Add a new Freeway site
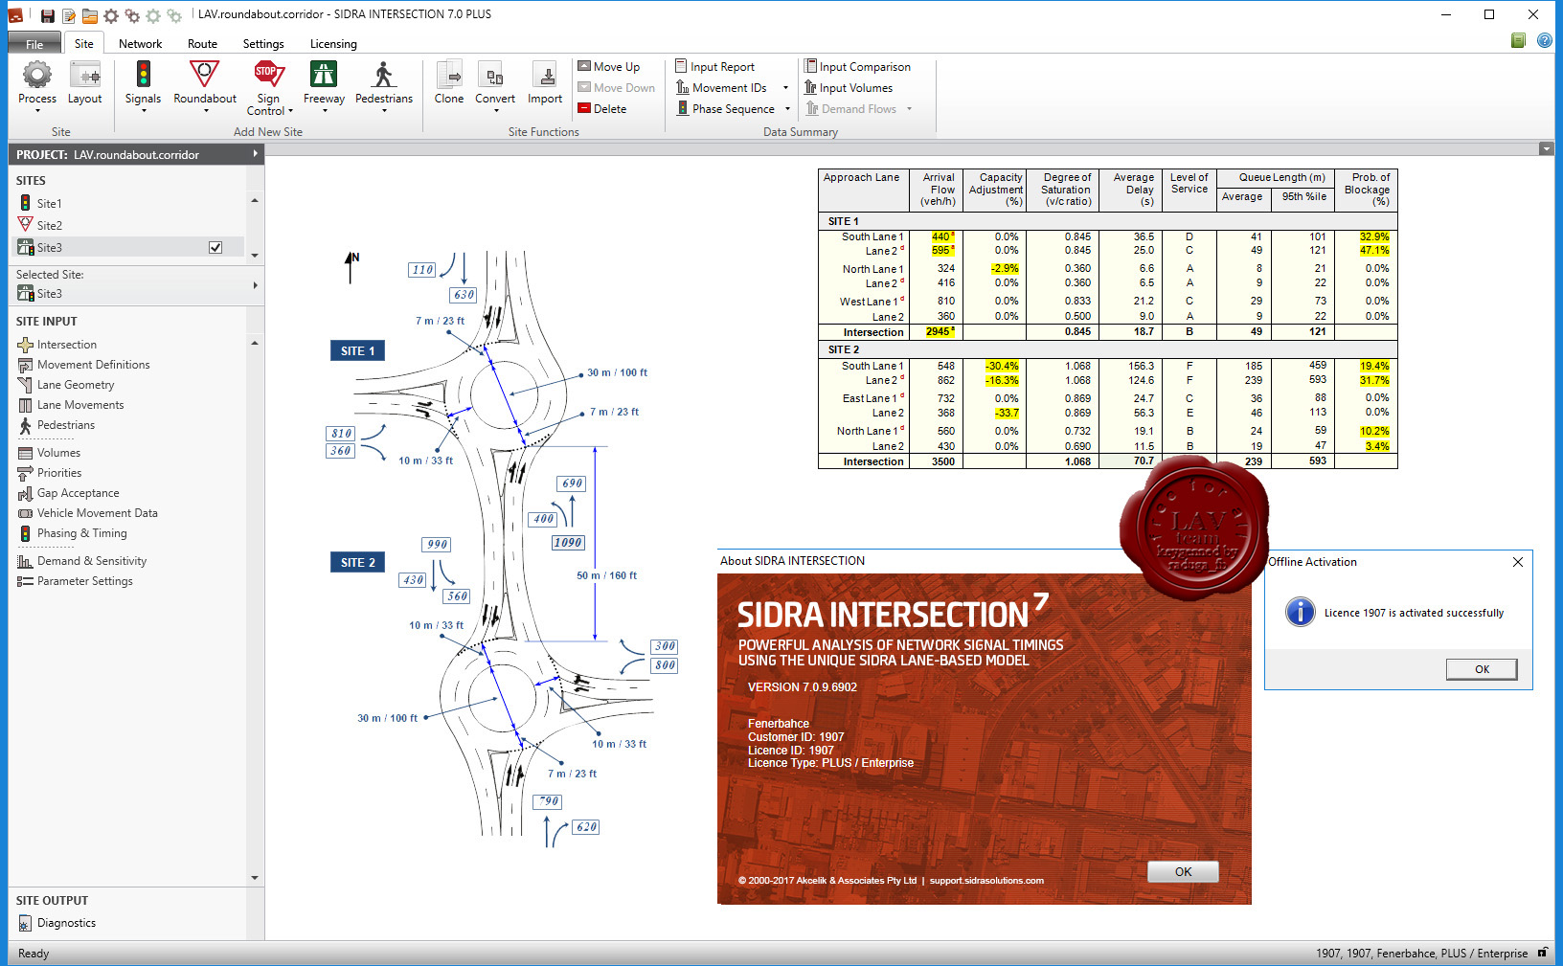This screenshot has height=966, width=1563. click(324, 84)
